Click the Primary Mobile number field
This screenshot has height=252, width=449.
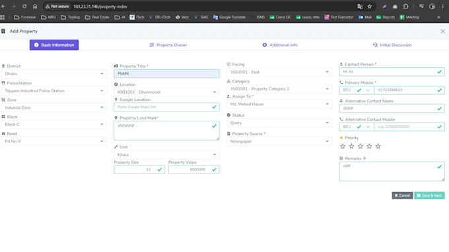point(409,90)
